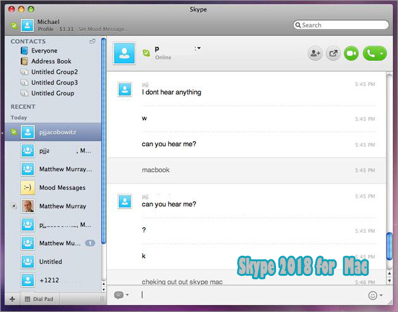Click the window resize corner grip

coord(390,302)
